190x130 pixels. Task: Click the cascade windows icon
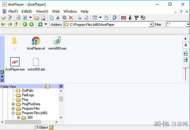point(106,18)
